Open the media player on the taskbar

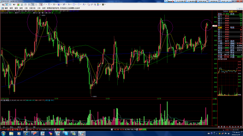(x=19, y=133)
